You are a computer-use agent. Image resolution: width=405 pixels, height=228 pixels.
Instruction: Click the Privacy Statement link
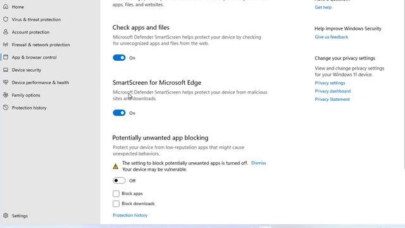[332, 99]
